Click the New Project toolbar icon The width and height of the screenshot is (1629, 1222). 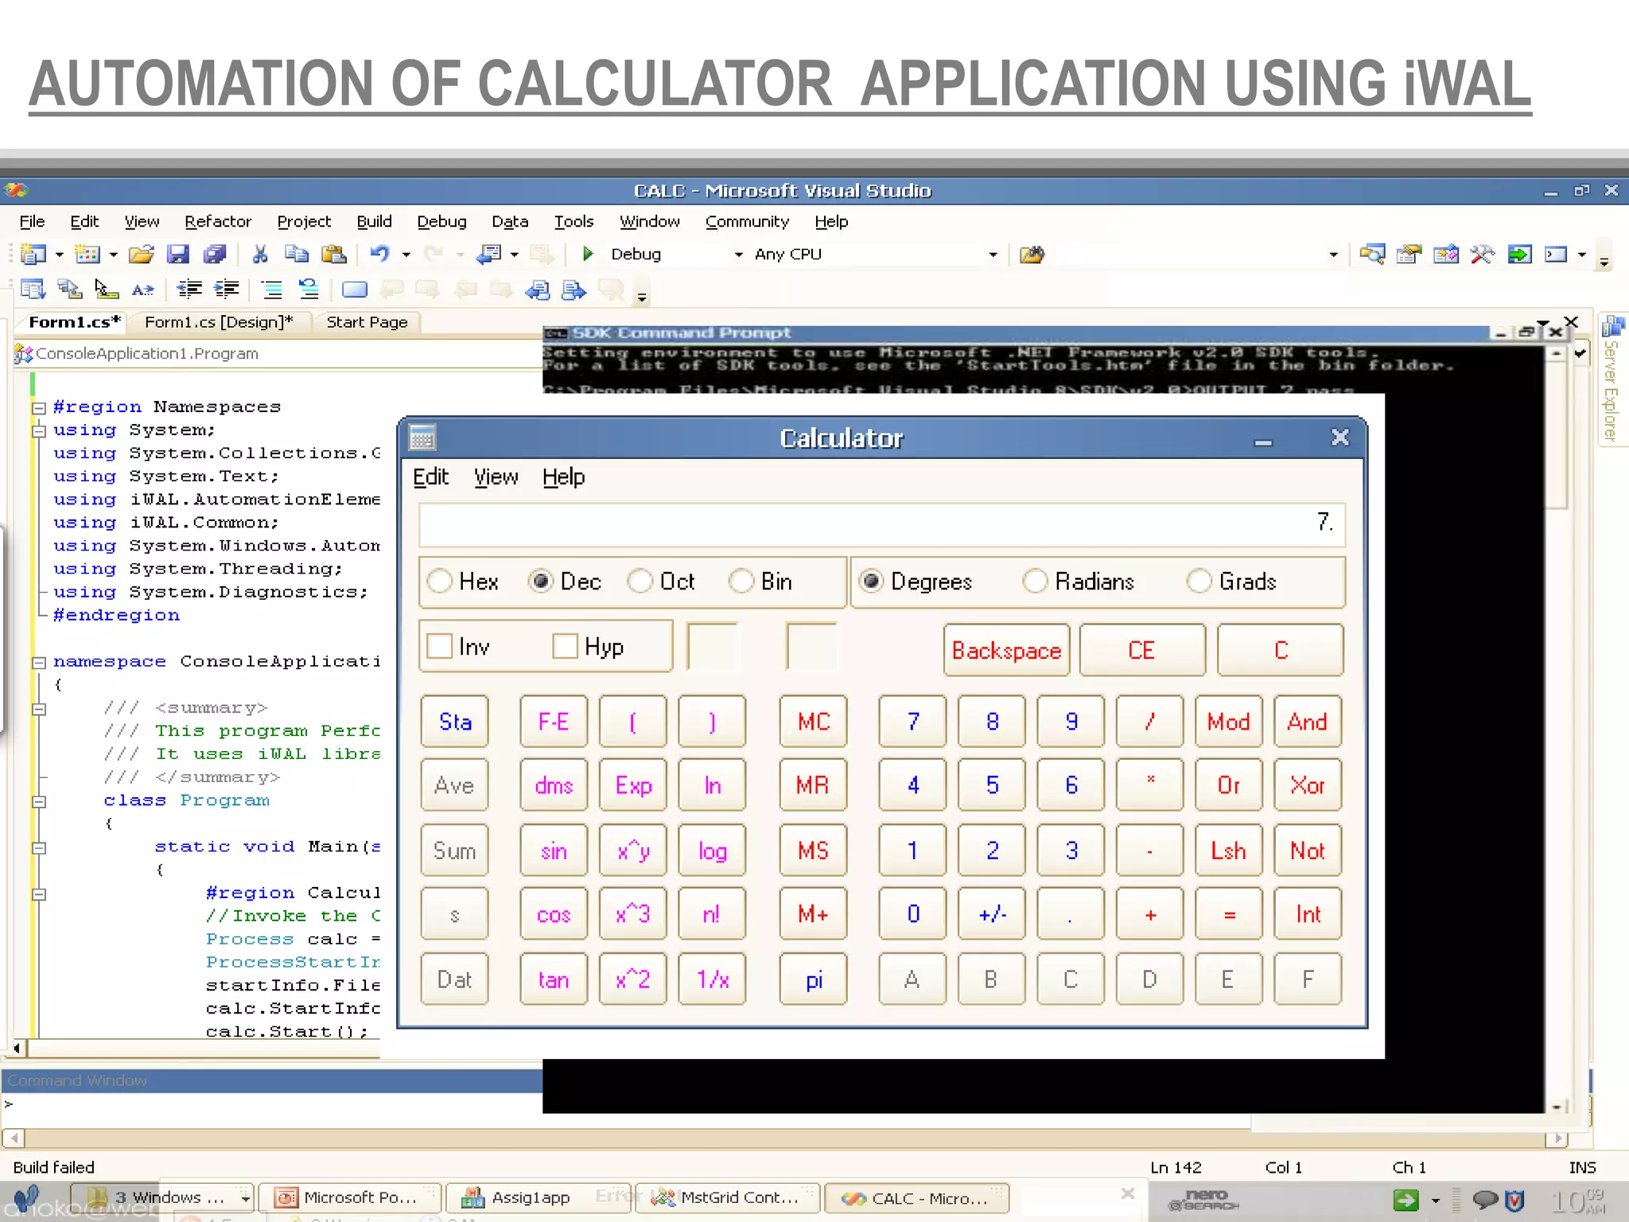tap(33, 255)
